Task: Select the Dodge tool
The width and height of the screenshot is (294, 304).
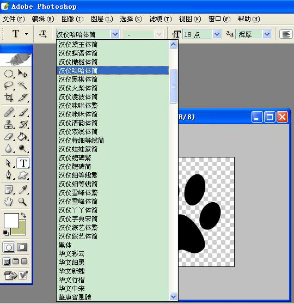Action: pyautogui.click(x=23, y=148)
